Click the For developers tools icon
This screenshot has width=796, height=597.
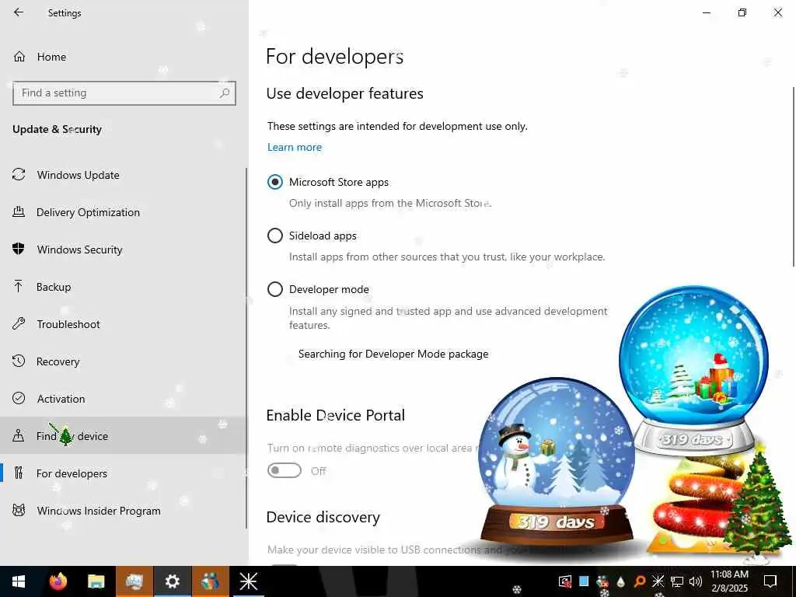pyautogui.click(x=19, y=473)
